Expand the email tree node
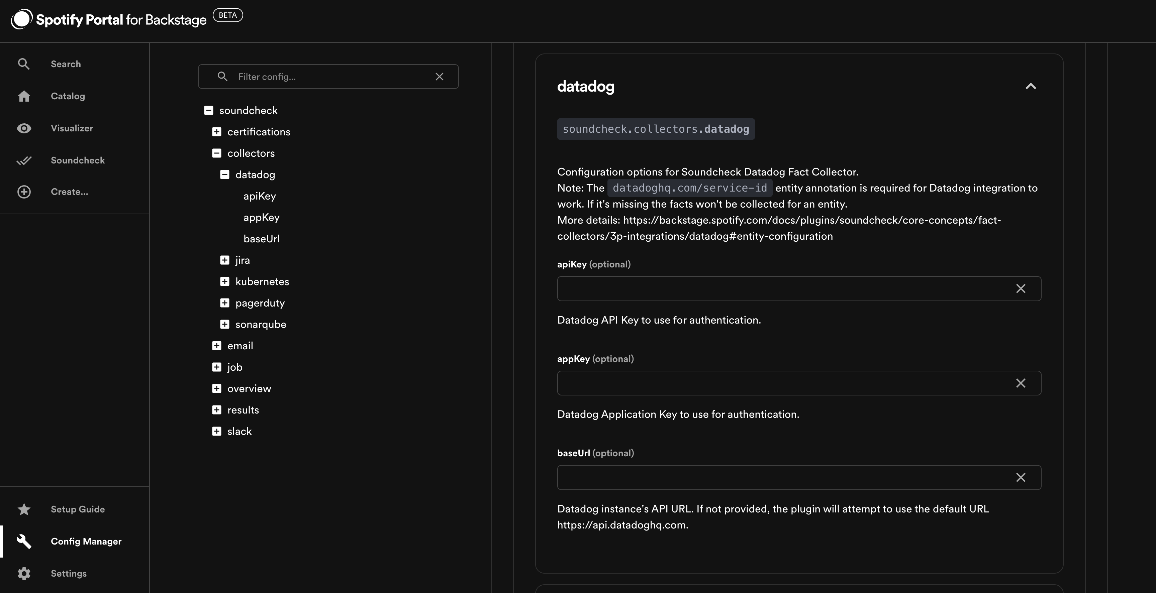The image size is (1156, 593). coord(216,346)
